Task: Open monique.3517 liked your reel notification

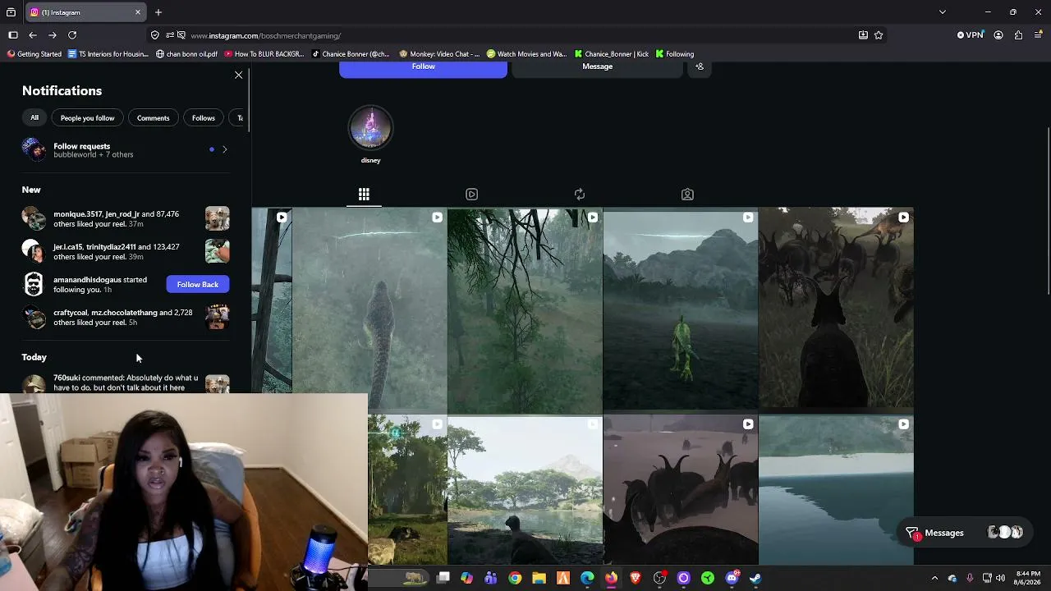Action: 126,218
